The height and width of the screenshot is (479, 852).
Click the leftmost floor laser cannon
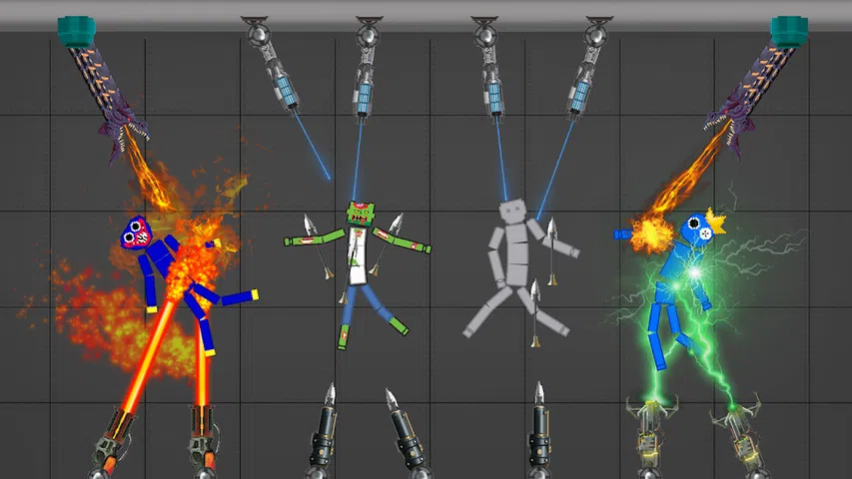[113, 437]
